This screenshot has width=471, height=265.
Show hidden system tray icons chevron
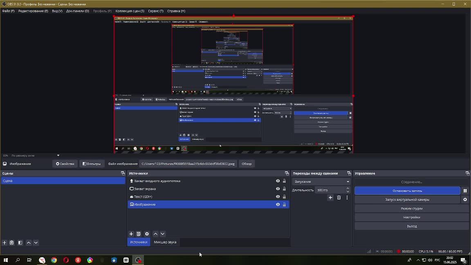point(418,260)
